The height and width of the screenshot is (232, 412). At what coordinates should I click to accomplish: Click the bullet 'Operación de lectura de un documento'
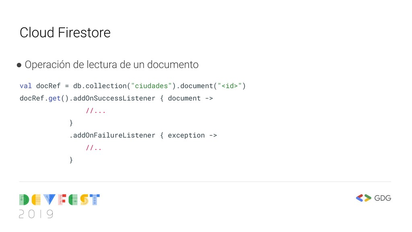pos(111,65)
